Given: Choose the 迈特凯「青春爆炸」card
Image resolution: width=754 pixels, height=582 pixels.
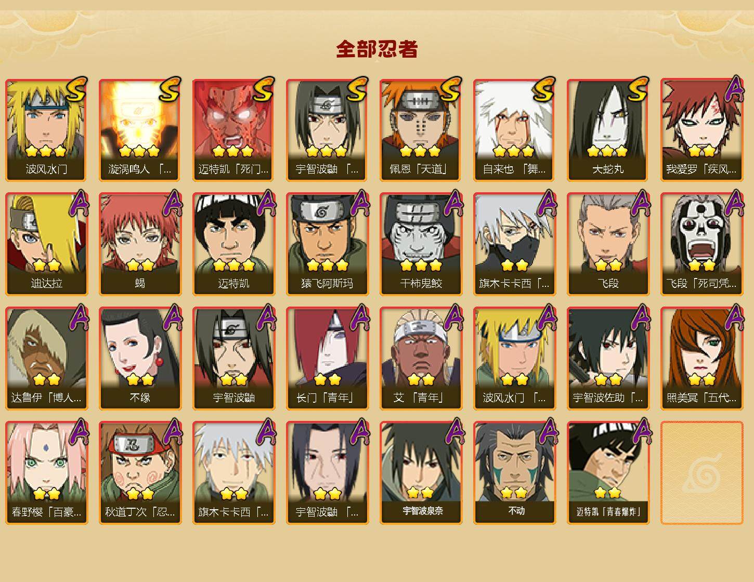Looking at the screenshot, I should 608,473.
